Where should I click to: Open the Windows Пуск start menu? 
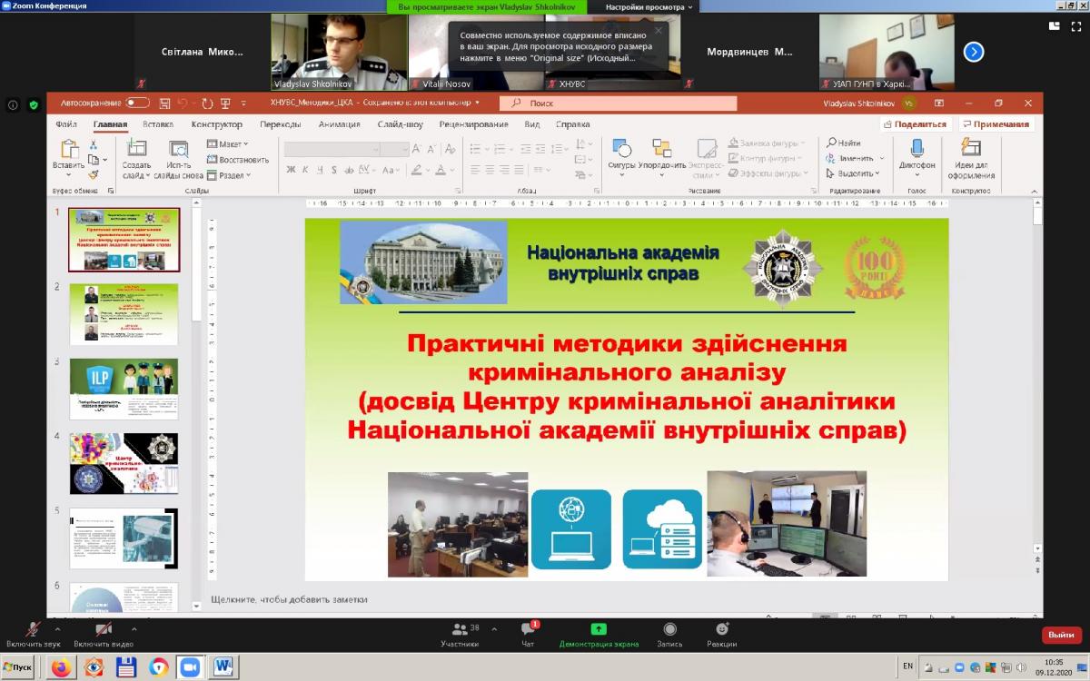point(18,667)
